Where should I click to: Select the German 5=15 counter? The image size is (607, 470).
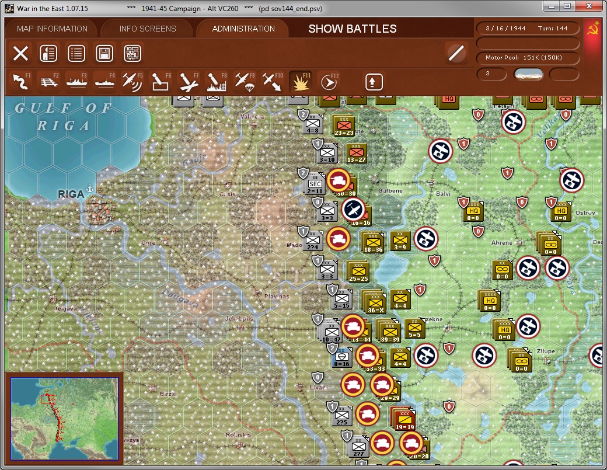(341, 300)
